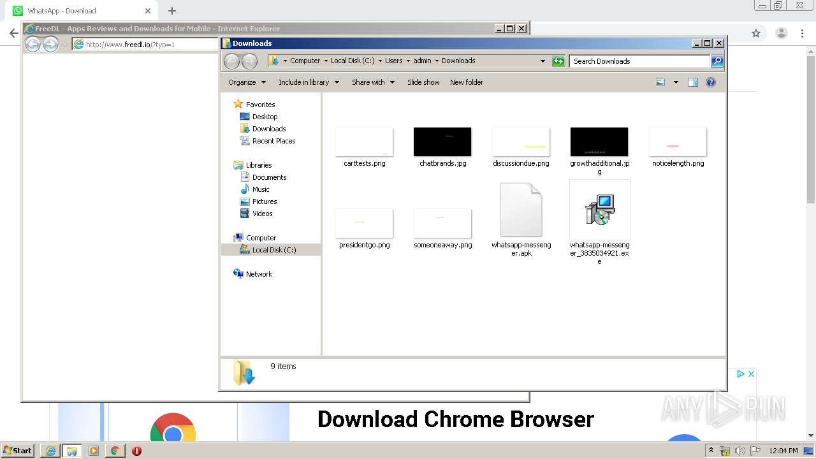The width and height of the screenshot is (816, 459).
Task: Open Chrome profile avatar icon
Action: pyautogui.click(x=781, y=33)
